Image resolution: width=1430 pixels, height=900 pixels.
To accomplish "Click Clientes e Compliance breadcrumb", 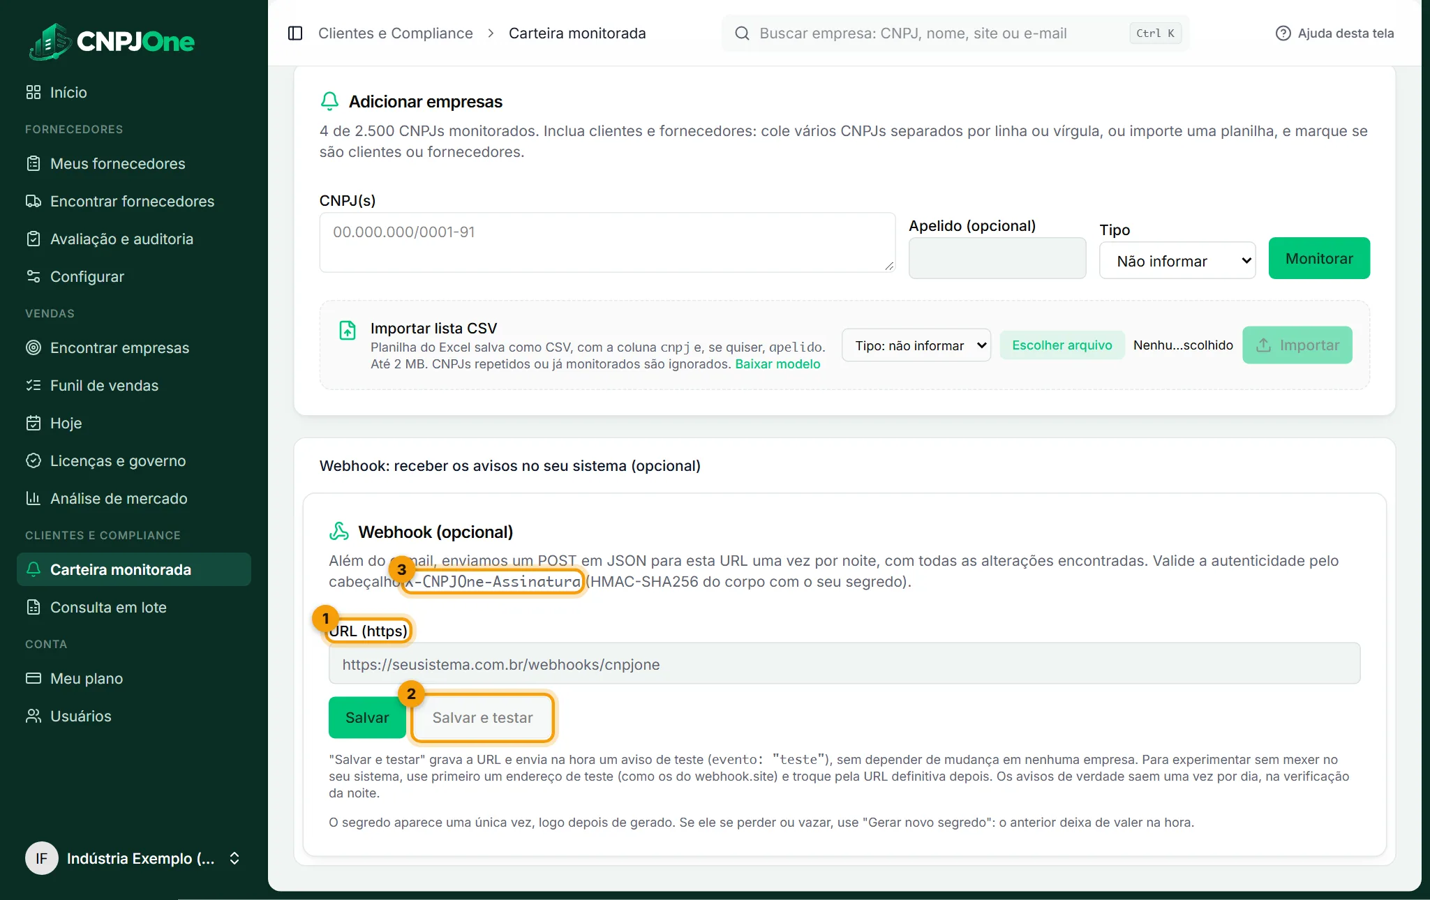I will tap(396, 33).
